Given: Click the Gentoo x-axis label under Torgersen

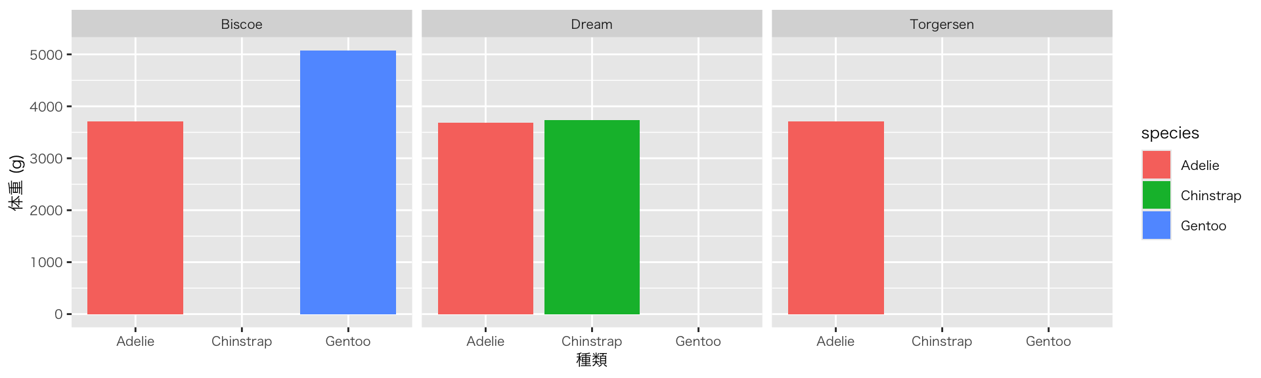Looking at the screenshot, I should pyautogui.click(x=1048, y=341).
